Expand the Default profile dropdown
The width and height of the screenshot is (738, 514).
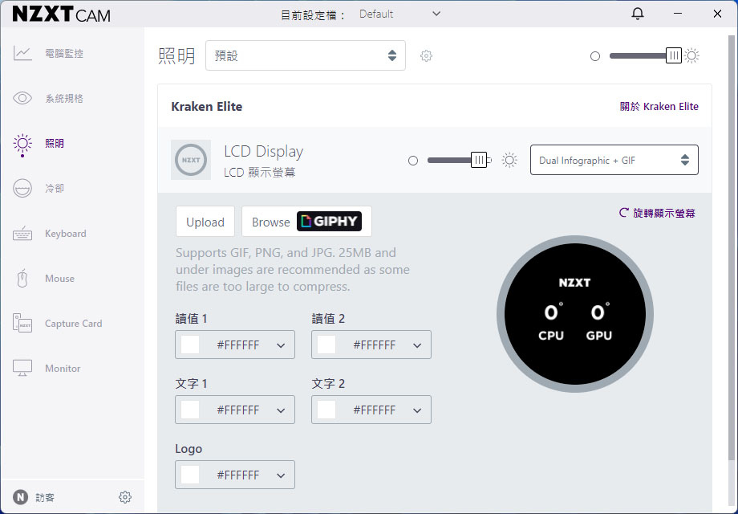(400, 14)
